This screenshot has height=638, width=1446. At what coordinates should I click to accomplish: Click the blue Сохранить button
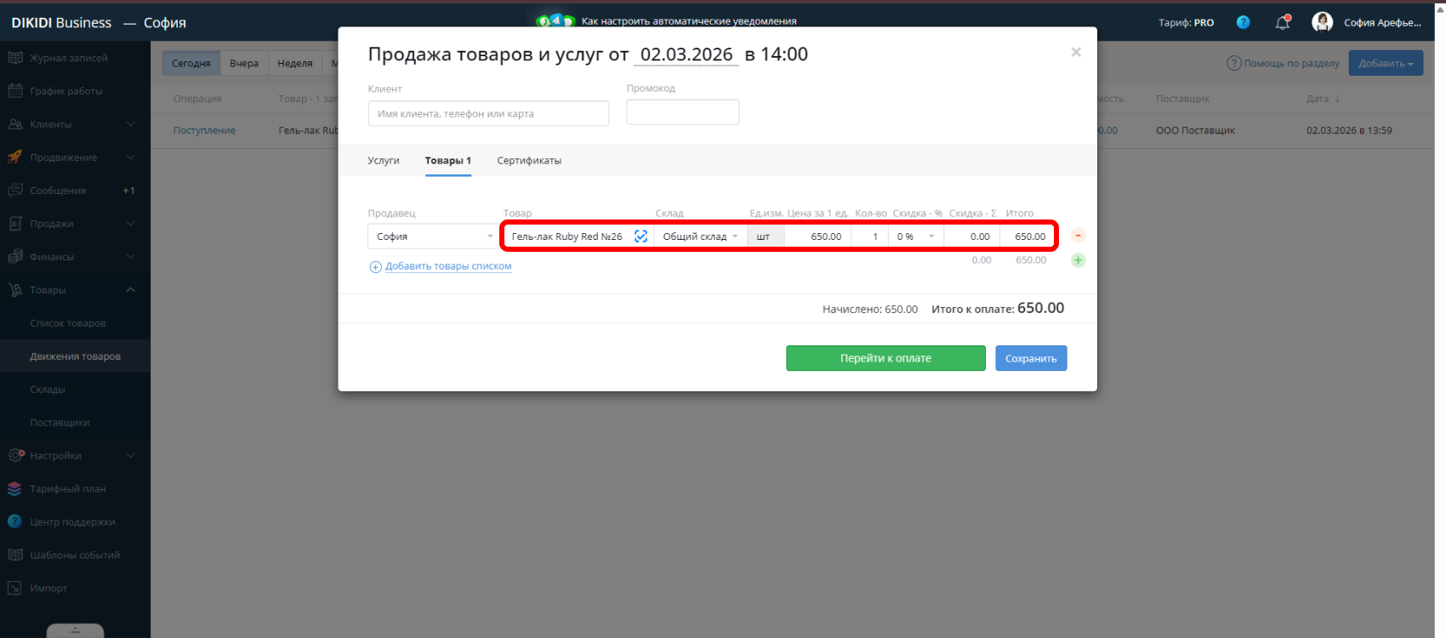(x=1031, y=358)
